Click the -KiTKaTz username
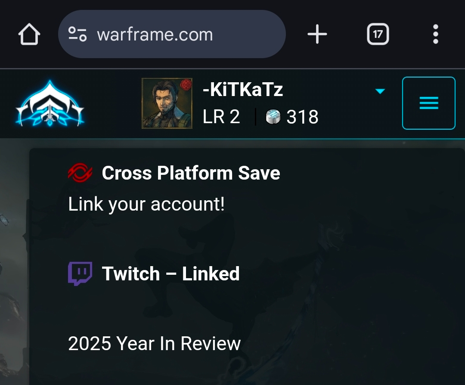The width and height of the screenshot is (465, 385). coord(242,89)
